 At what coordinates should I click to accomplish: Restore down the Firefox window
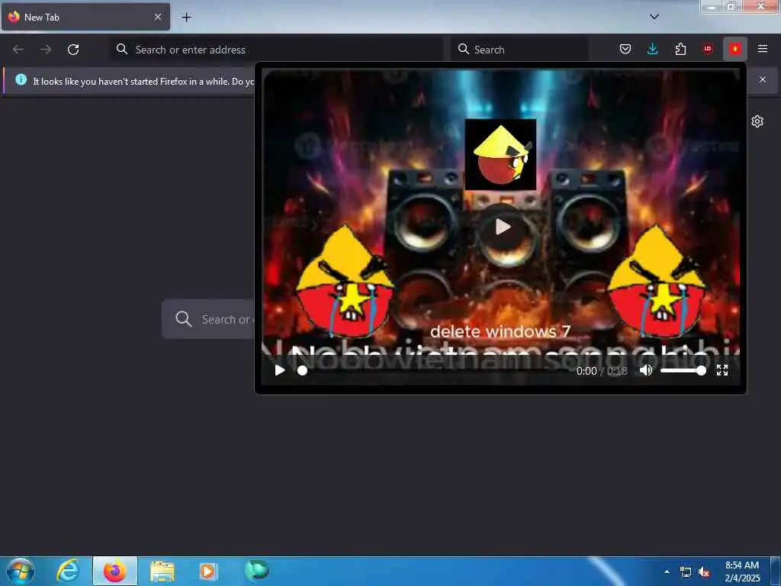731,6
